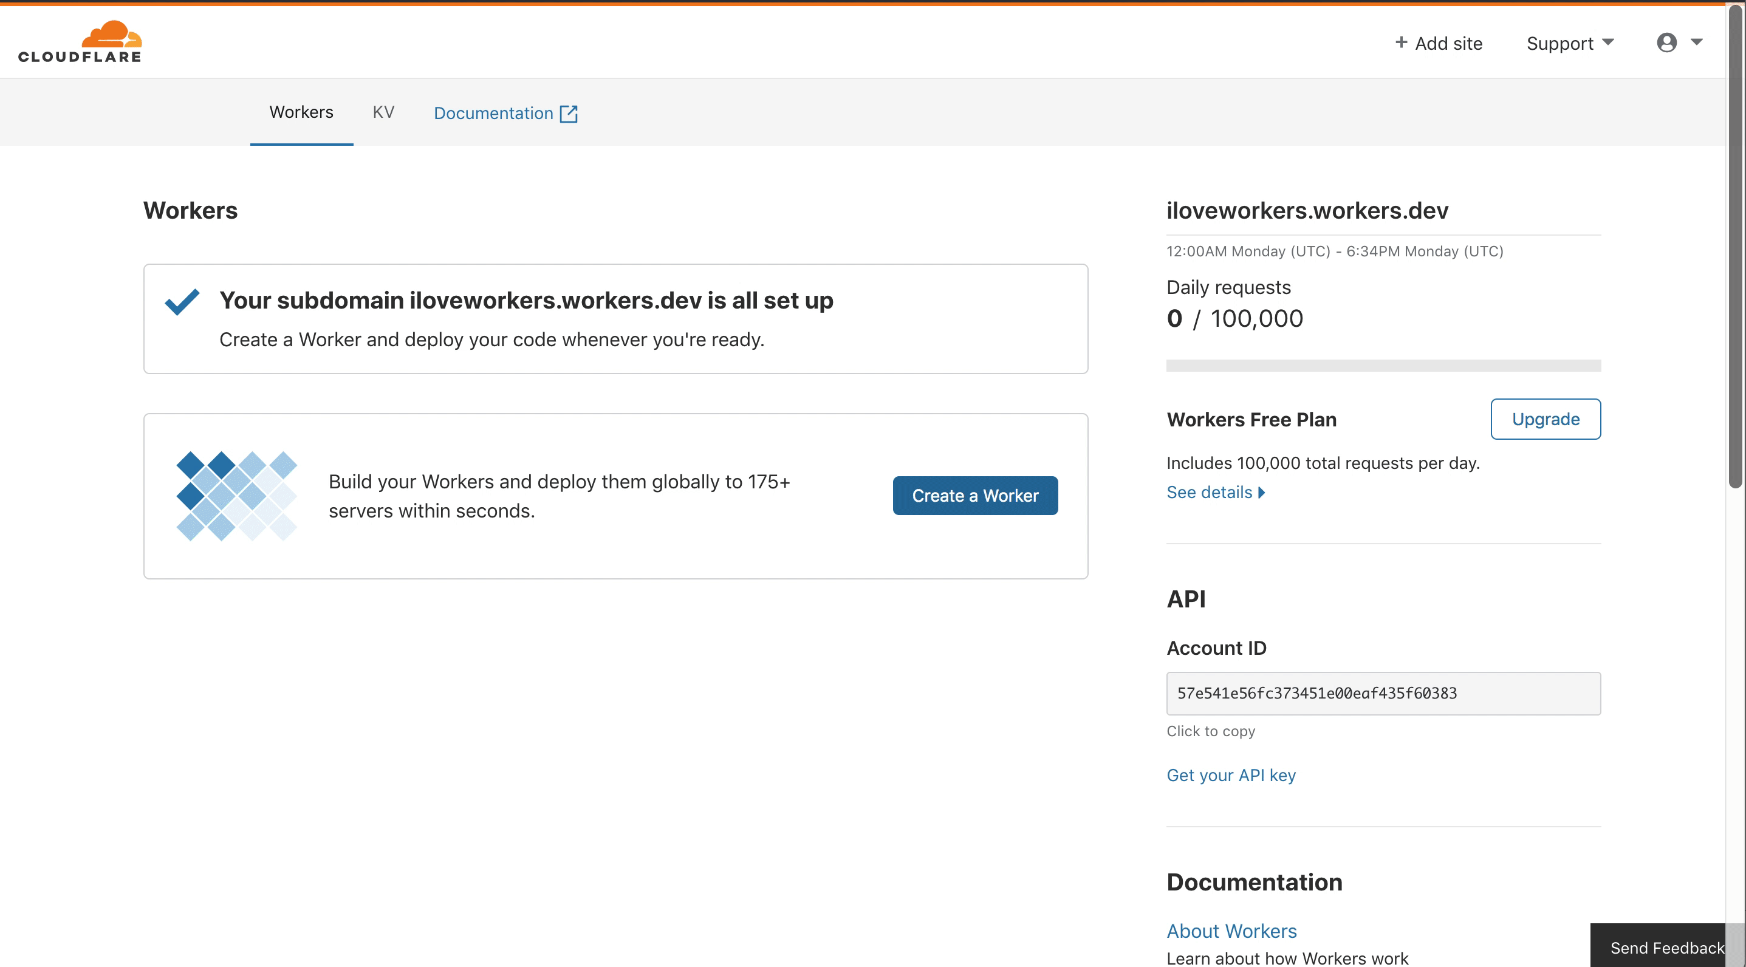This screenshot has height=967, width=1746.
Task: Click the 'Click to copy' hint text
Action: coord(1211,731)
